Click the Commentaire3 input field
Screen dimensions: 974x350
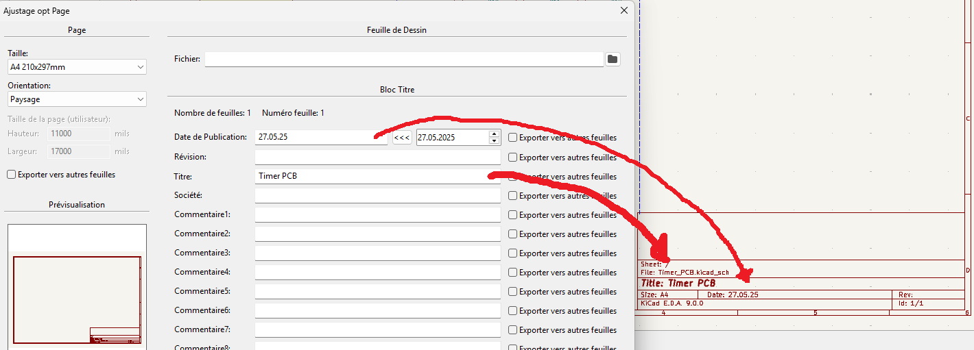point(378,253)
